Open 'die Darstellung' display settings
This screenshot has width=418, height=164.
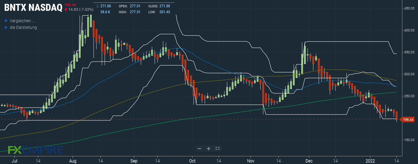click(23, 27)
